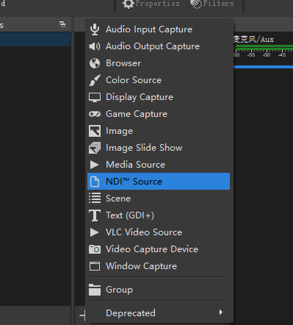Viewport: 293px width, 325px height.
Task: Click the gamepad icon for Game Capture
Action: [x=95, y=114]
